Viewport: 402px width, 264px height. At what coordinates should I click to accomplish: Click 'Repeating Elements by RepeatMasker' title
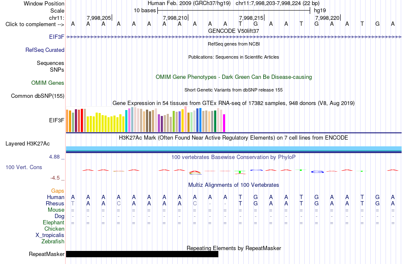point(234,248)
